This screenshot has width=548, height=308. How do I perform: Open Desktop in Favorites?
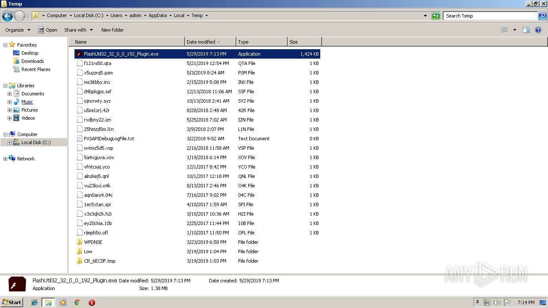(x=30, y=53)
